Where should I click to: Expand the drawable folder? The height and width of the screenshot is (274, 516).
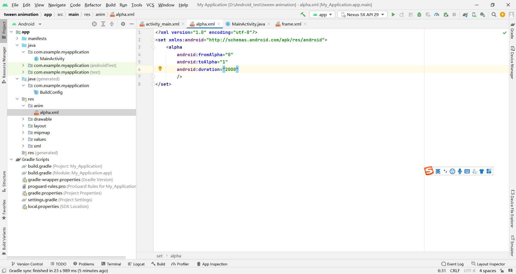click(x=23, y=119)
